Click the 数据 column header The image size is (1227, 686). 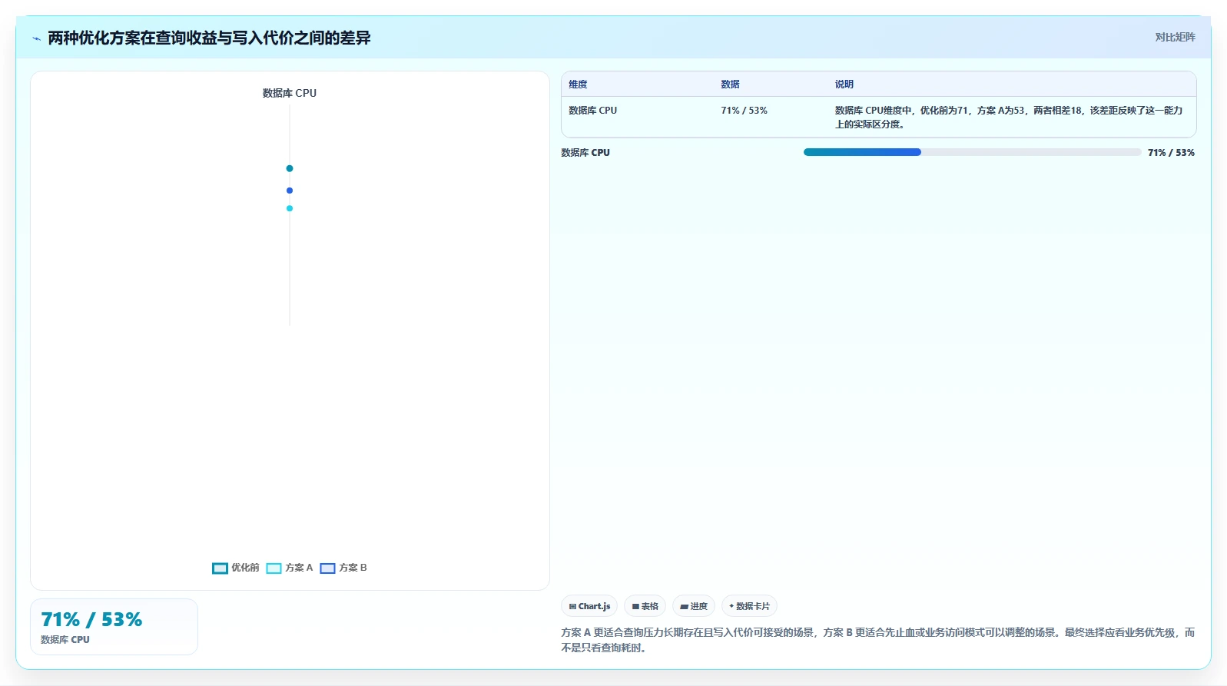point(730,85)
